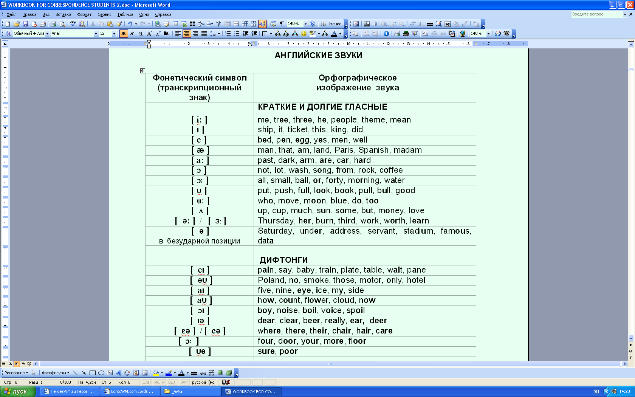Insert WordArt object
Viewport: 635px width, 397px height.
click(x=118, y=373)
